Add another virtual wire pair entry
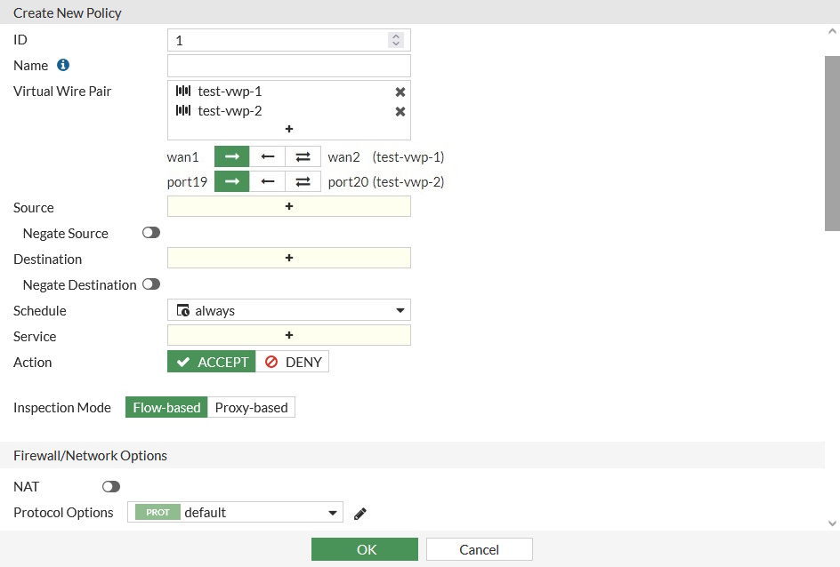Viewport: 840px width, 567px height. (x=288, y=129)
